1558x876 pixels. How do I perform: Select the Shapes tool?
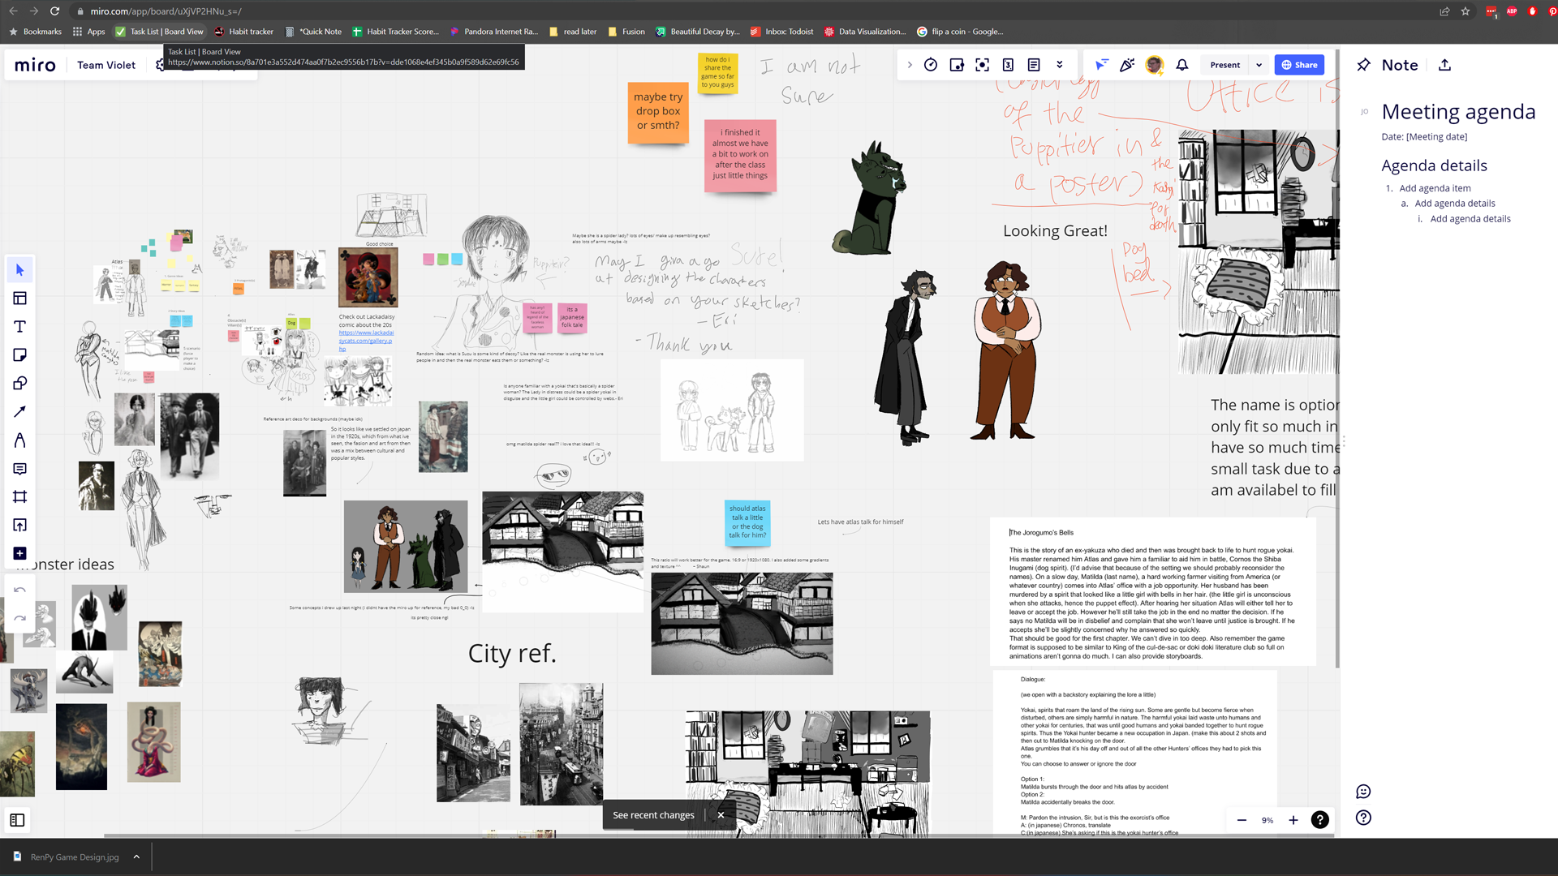point(20,384)
